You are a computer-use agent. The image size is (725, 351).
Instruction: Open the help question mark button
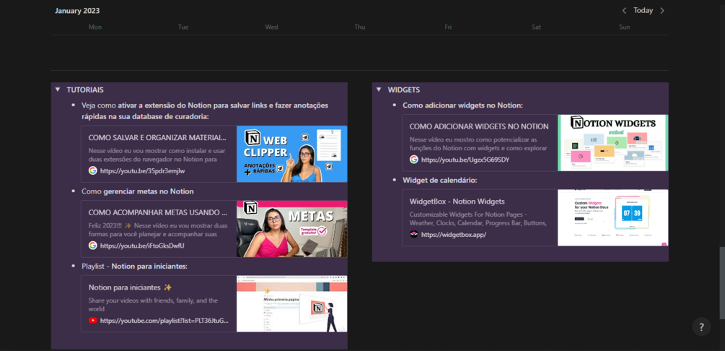(701, 327)
